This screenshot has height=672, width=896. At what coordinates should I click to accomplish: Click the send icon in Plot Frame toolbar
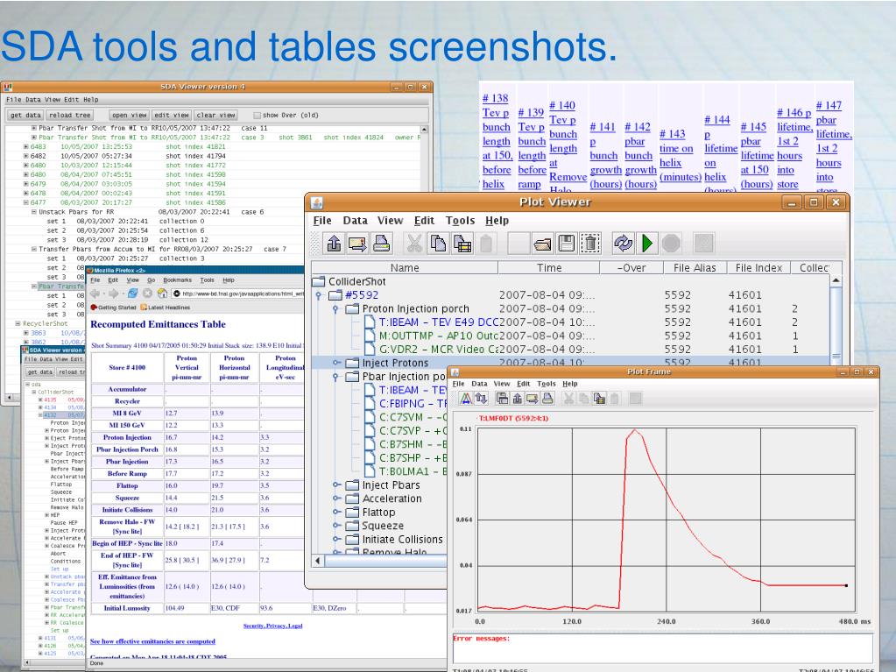(532, 399)
